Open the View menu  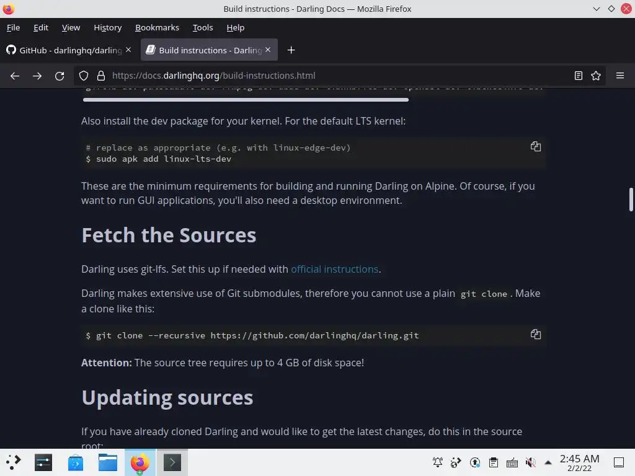[71, 27]
